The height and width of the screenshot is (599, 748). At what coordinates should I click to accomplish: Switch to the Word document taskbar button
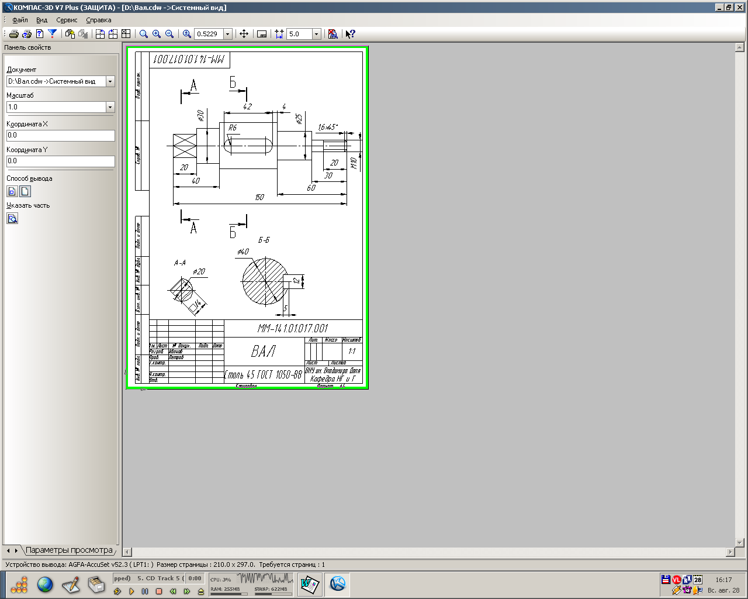click(310, 584)
